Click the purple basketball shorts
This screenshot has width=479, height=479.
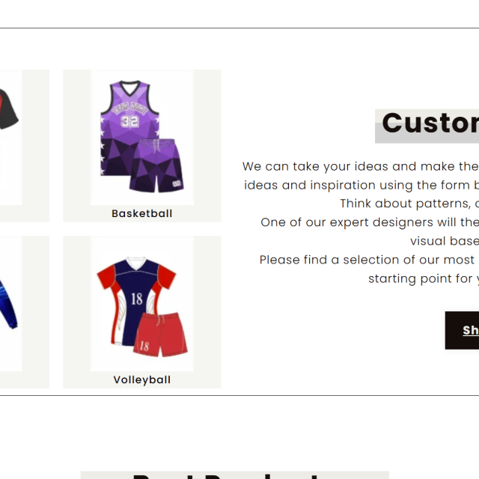coord(156,165)
